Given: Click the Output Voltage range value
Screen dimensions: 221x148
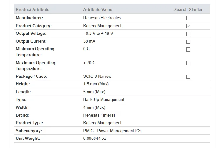Looking at the screenshot, I should 98,34.
